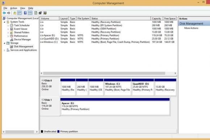Click the drive icon beside QuanNDD (D:)
The width and height of the screenshot is (210, 140).
coord(42,38)
